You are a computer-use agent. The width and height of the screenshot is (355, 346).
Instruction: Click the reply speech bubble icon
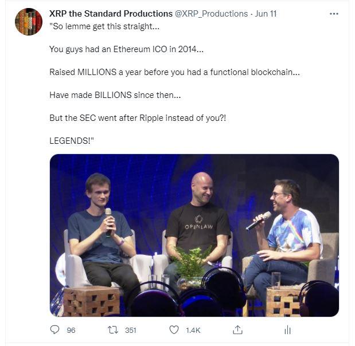point(55,330)
